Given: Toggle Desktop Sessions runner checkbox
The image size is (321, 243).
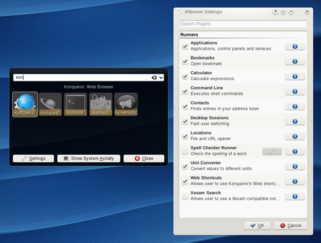Looking at the screenshot, I should (185, 121).
